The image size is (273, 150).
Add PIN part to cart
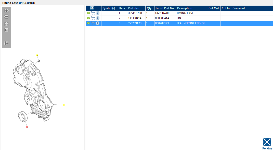pos(93,18)
